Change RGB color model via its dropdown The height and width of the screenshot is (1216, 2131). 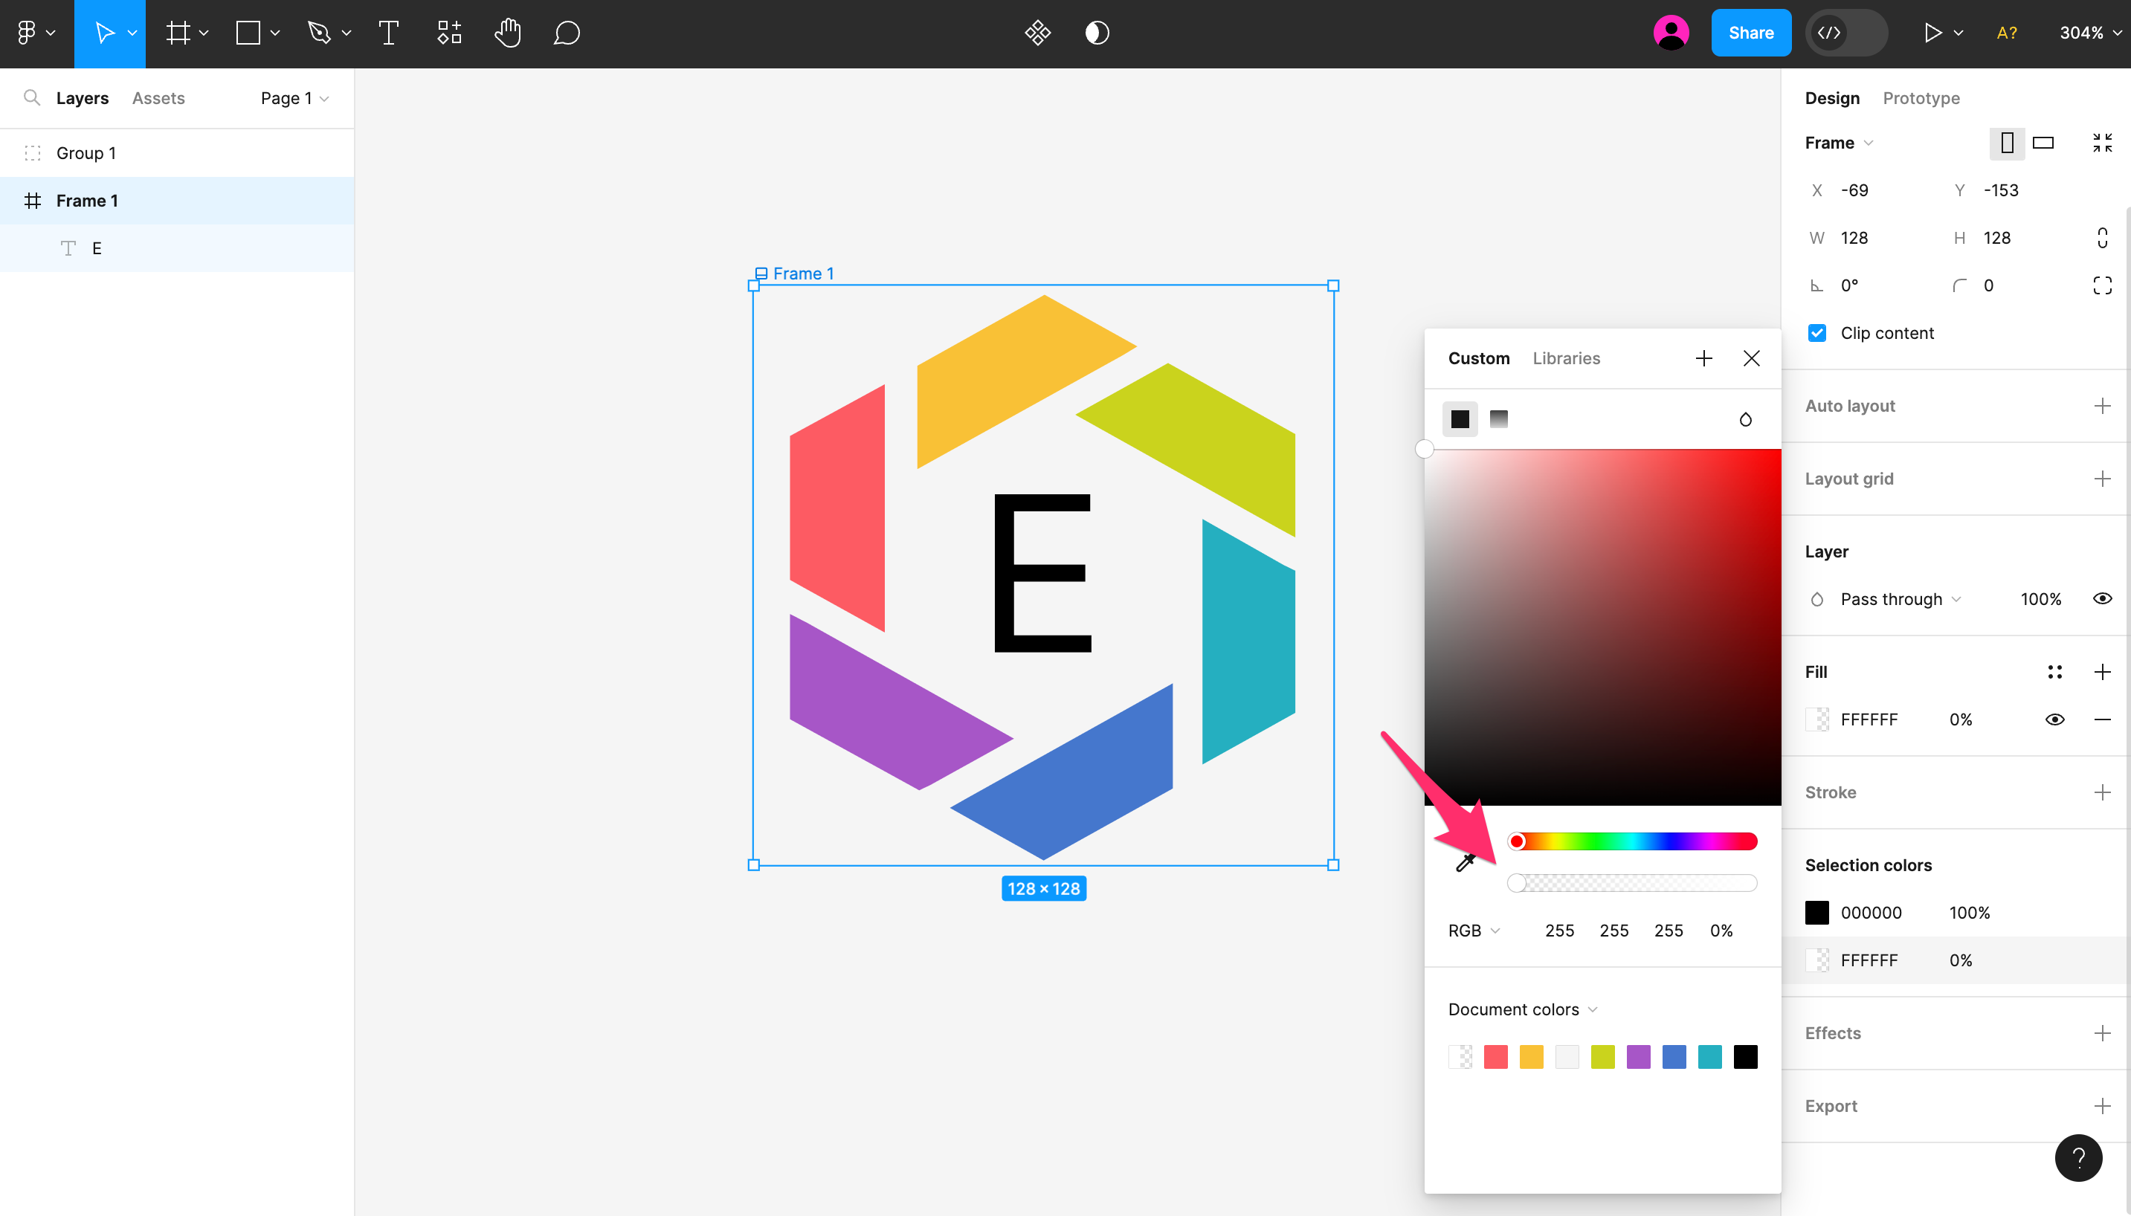click(1473, 930)
